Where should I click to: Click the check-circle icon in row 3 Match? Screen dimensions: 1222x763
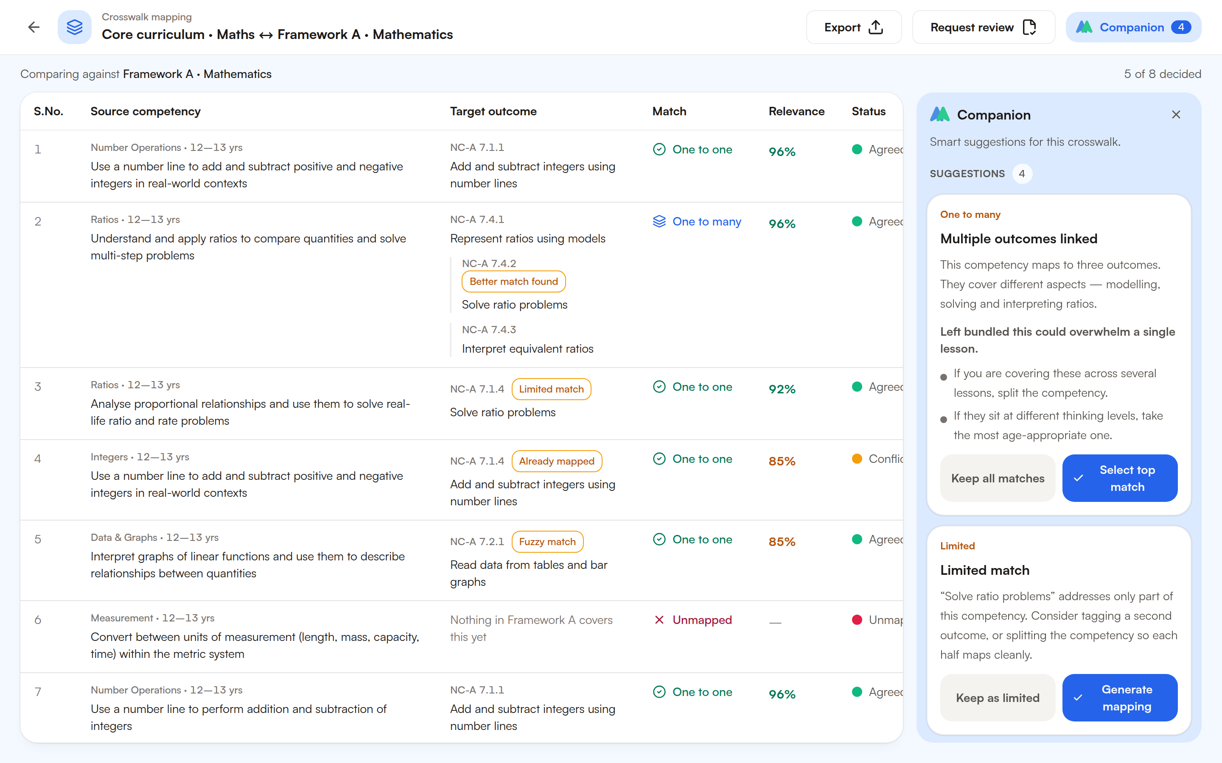coord(659,387)
